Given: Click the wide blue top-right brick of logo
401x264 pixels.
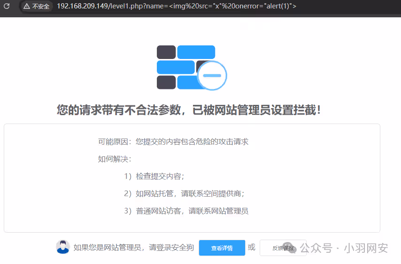Looking at the screenshot, I should click(x=196, y=52).
